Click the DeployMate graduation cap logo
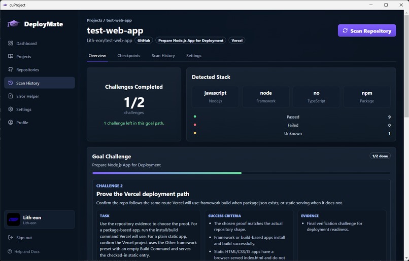The image size is (409, 261). tap(14, 24)
